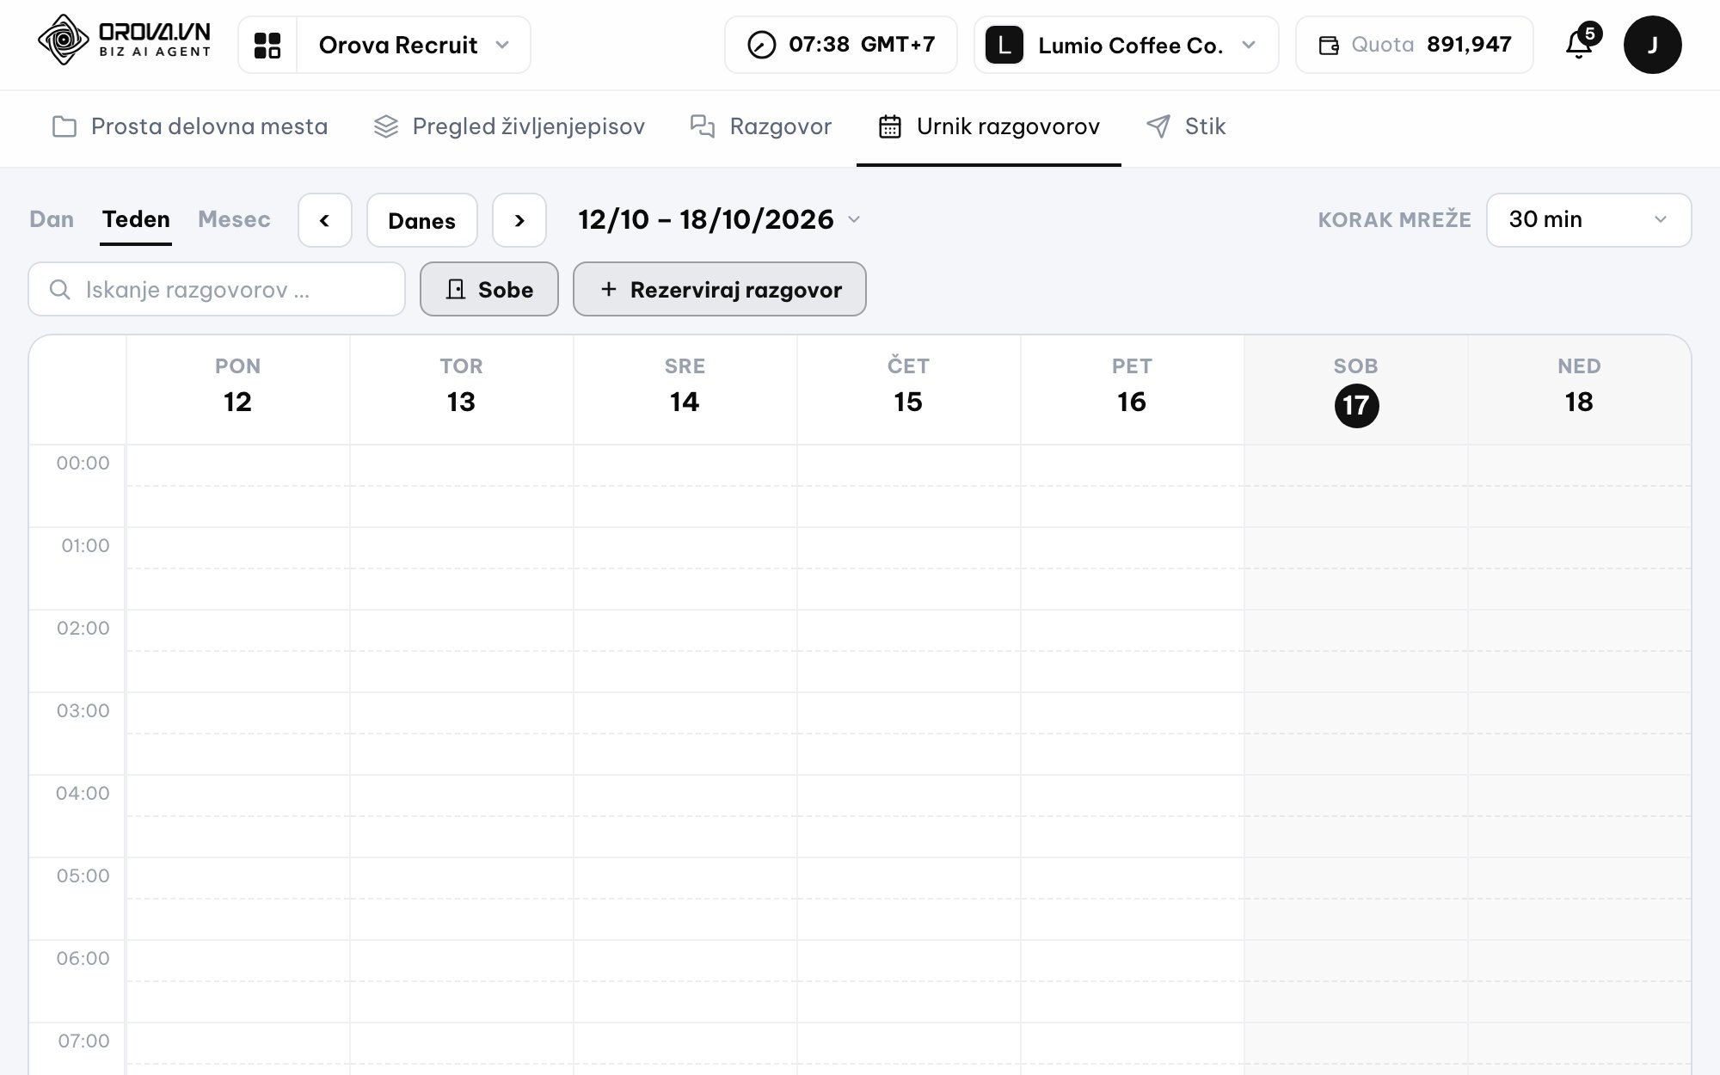Image resolution: width=1720 pixels, height=1075 pixels.
Task: Switch to Pregled življenjepisov tab
Action: click(x=509, y=126)
